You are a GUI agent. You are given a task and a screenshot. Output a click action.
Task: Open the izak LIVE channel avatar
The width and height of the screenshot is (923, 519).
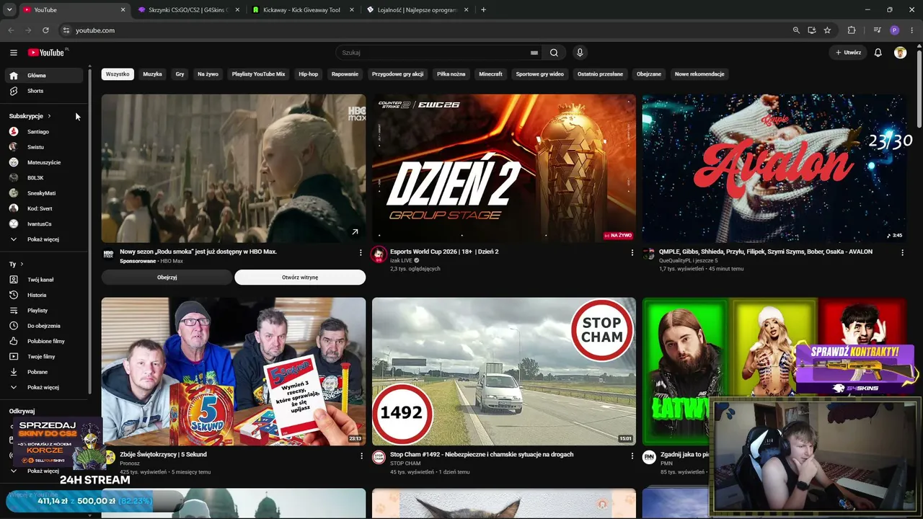pos(379,254)
